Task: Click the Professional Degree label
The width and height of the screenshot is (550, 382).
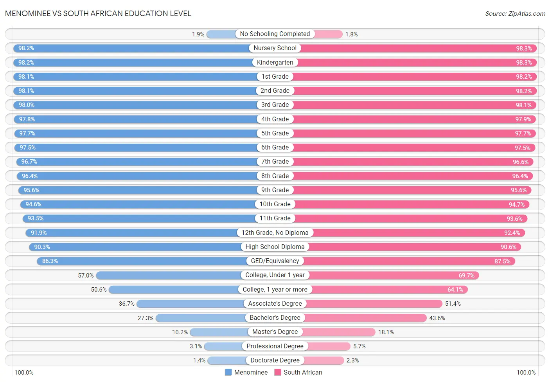Action: coord(275,346)
